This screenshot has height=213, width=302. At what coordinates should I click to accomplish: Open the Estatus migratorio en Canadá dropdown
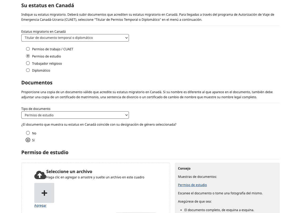click(75, 38)
